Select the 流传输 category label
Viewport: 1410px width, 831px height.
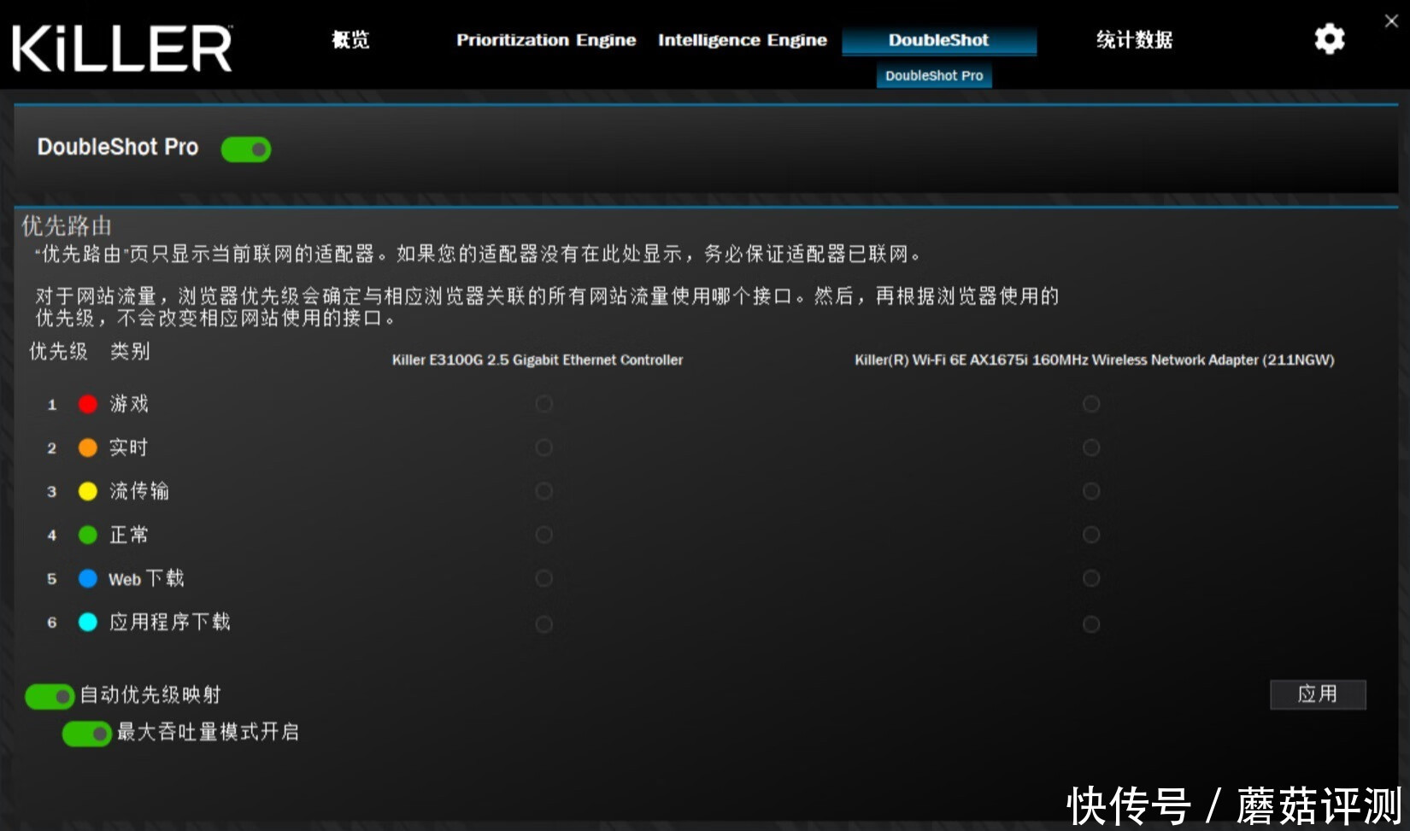[139, 491]
